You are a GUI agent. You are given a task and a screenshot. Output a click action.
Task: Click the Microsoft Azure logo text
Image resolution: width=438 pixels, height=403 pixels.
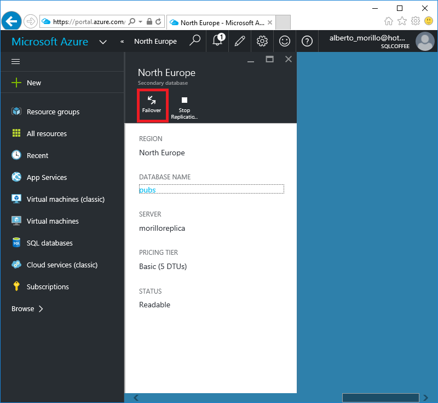click(50, 42)
